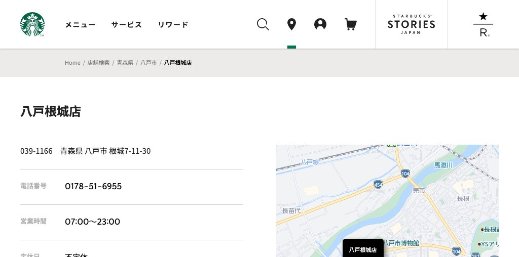Open the リワード menu
Viewport: 519px width, 257px height.
pos(173,24)
